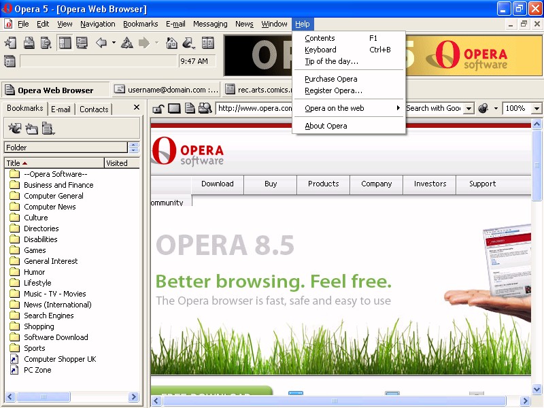The width and height of the screenshot is (544, 408).
Task: Open Business and Finance bookmark folder
Action: [58, 185]
